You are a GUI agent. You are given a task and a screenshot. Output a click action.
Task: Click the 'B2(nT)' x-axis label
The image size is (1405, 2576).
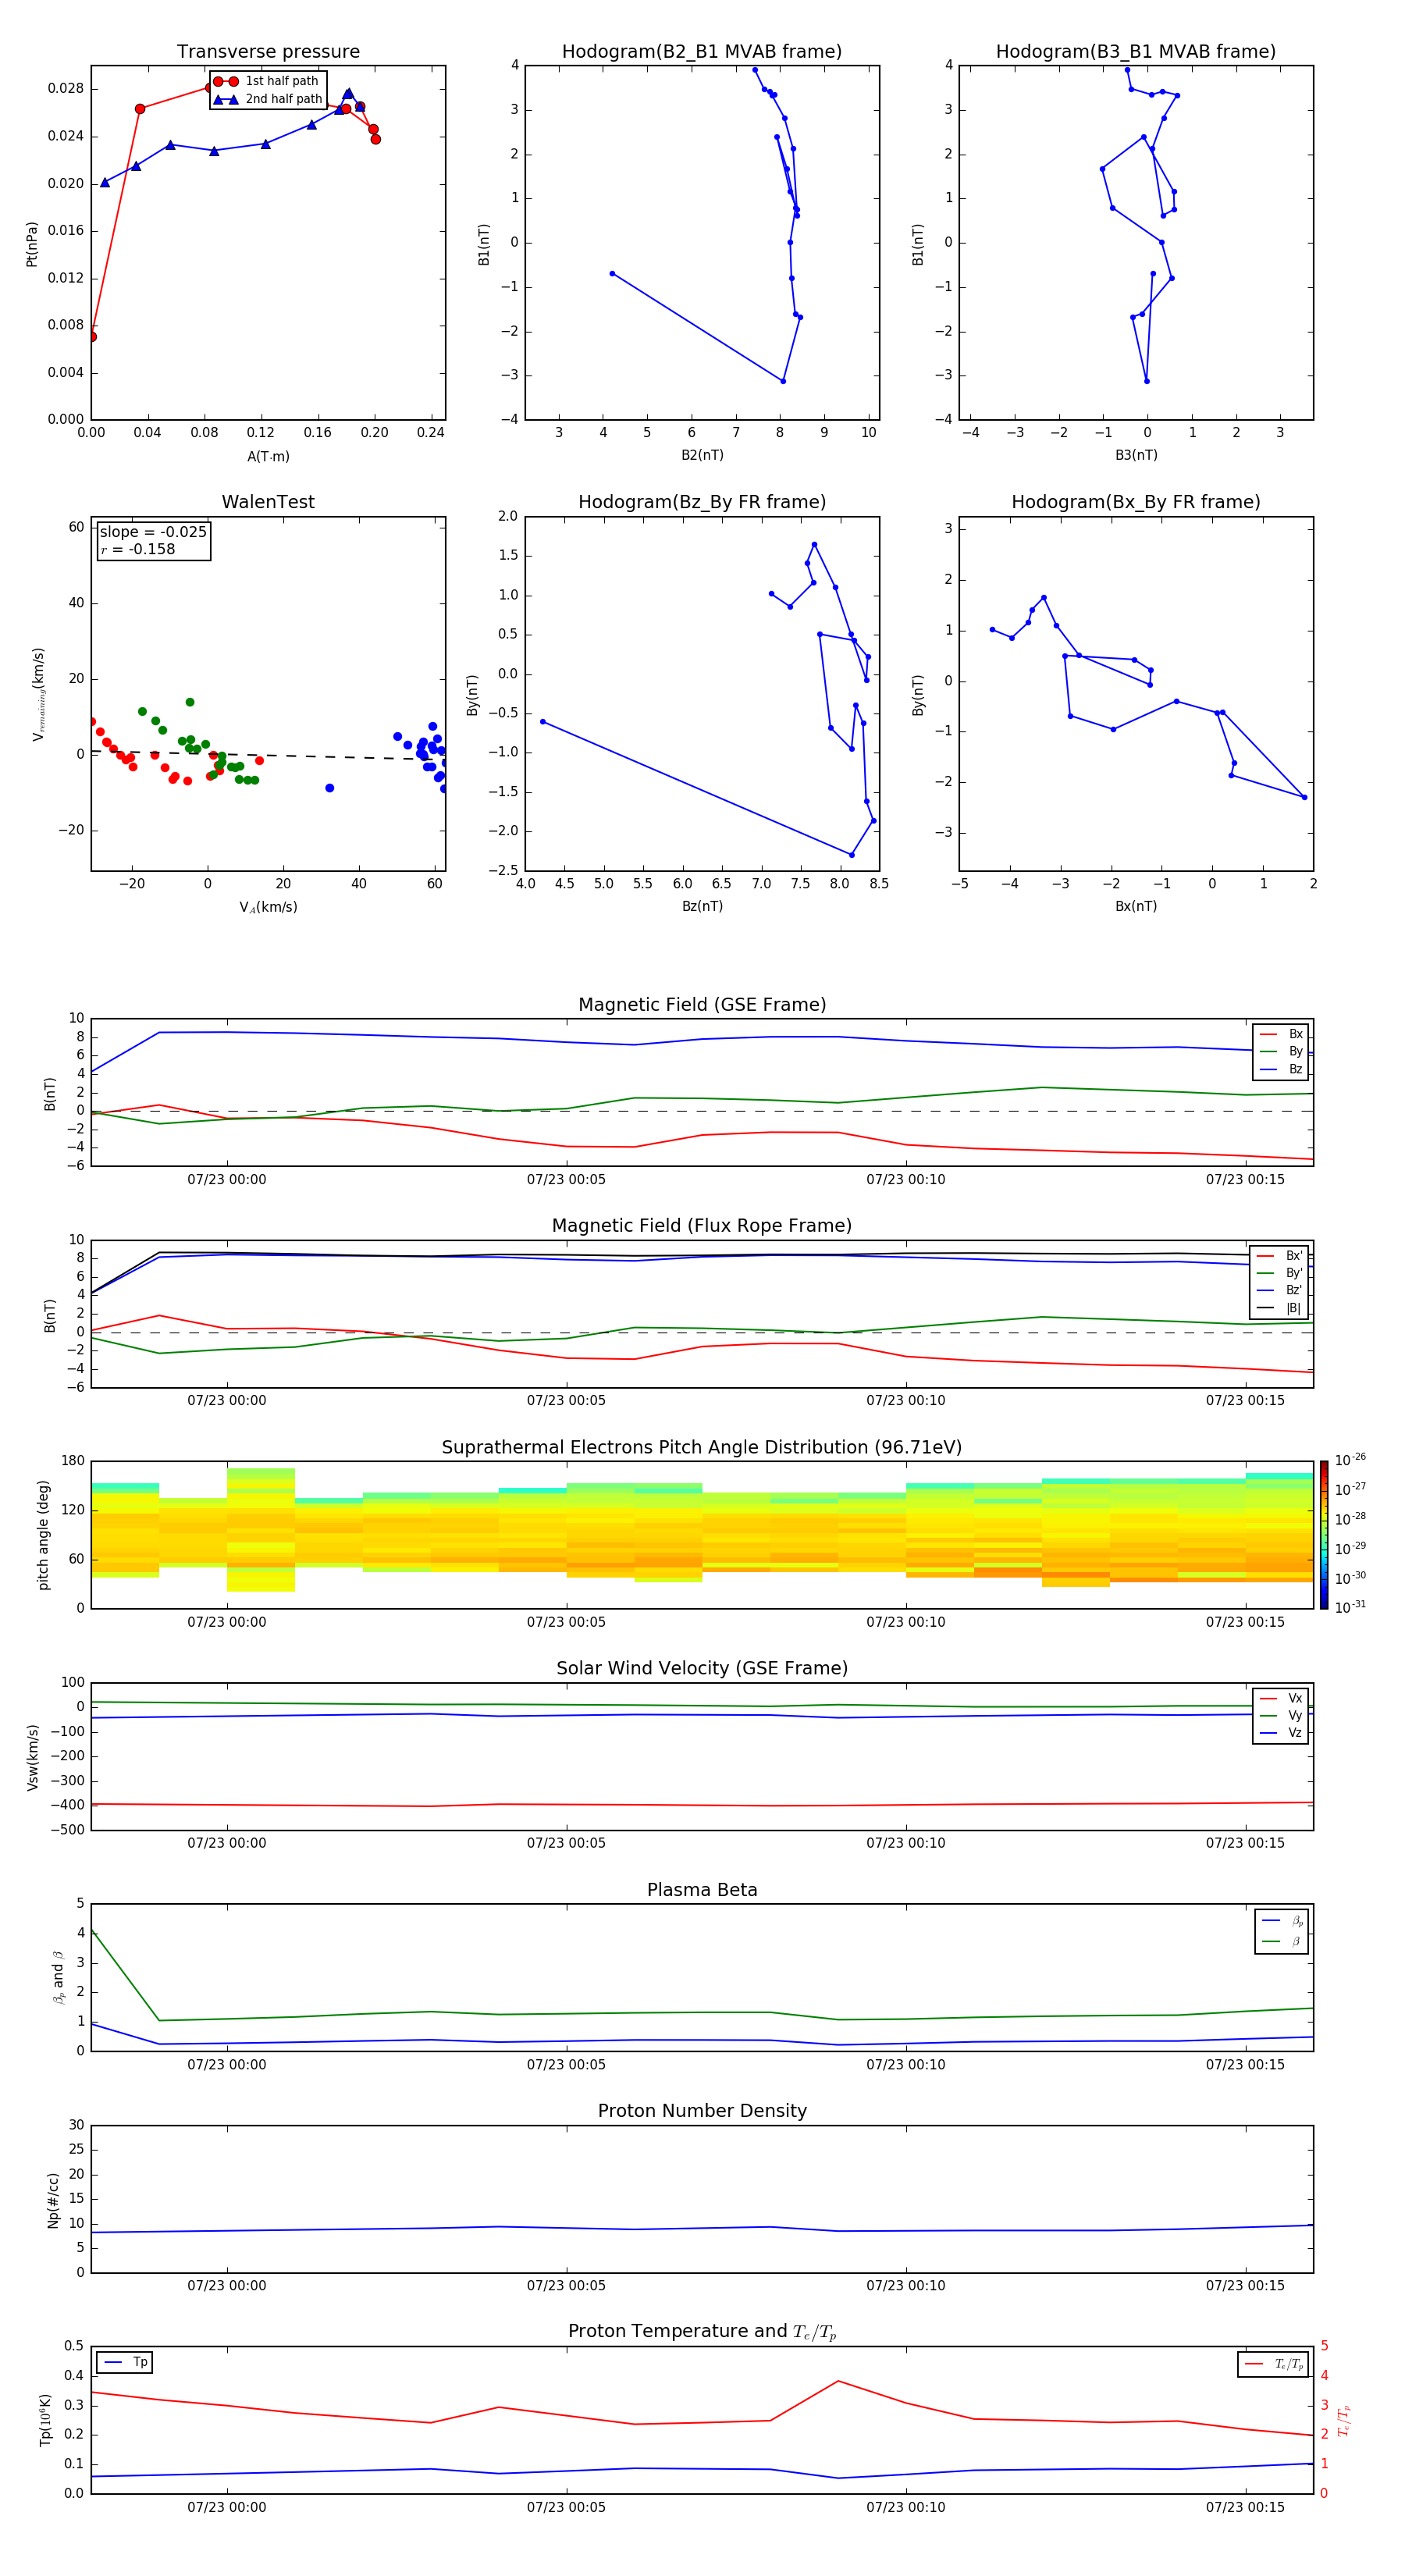[x=702, y=455]
